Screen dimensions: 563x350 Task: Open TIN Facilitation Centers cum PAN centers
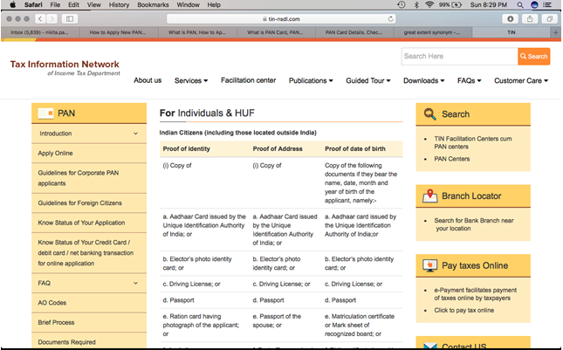[473, 143]
